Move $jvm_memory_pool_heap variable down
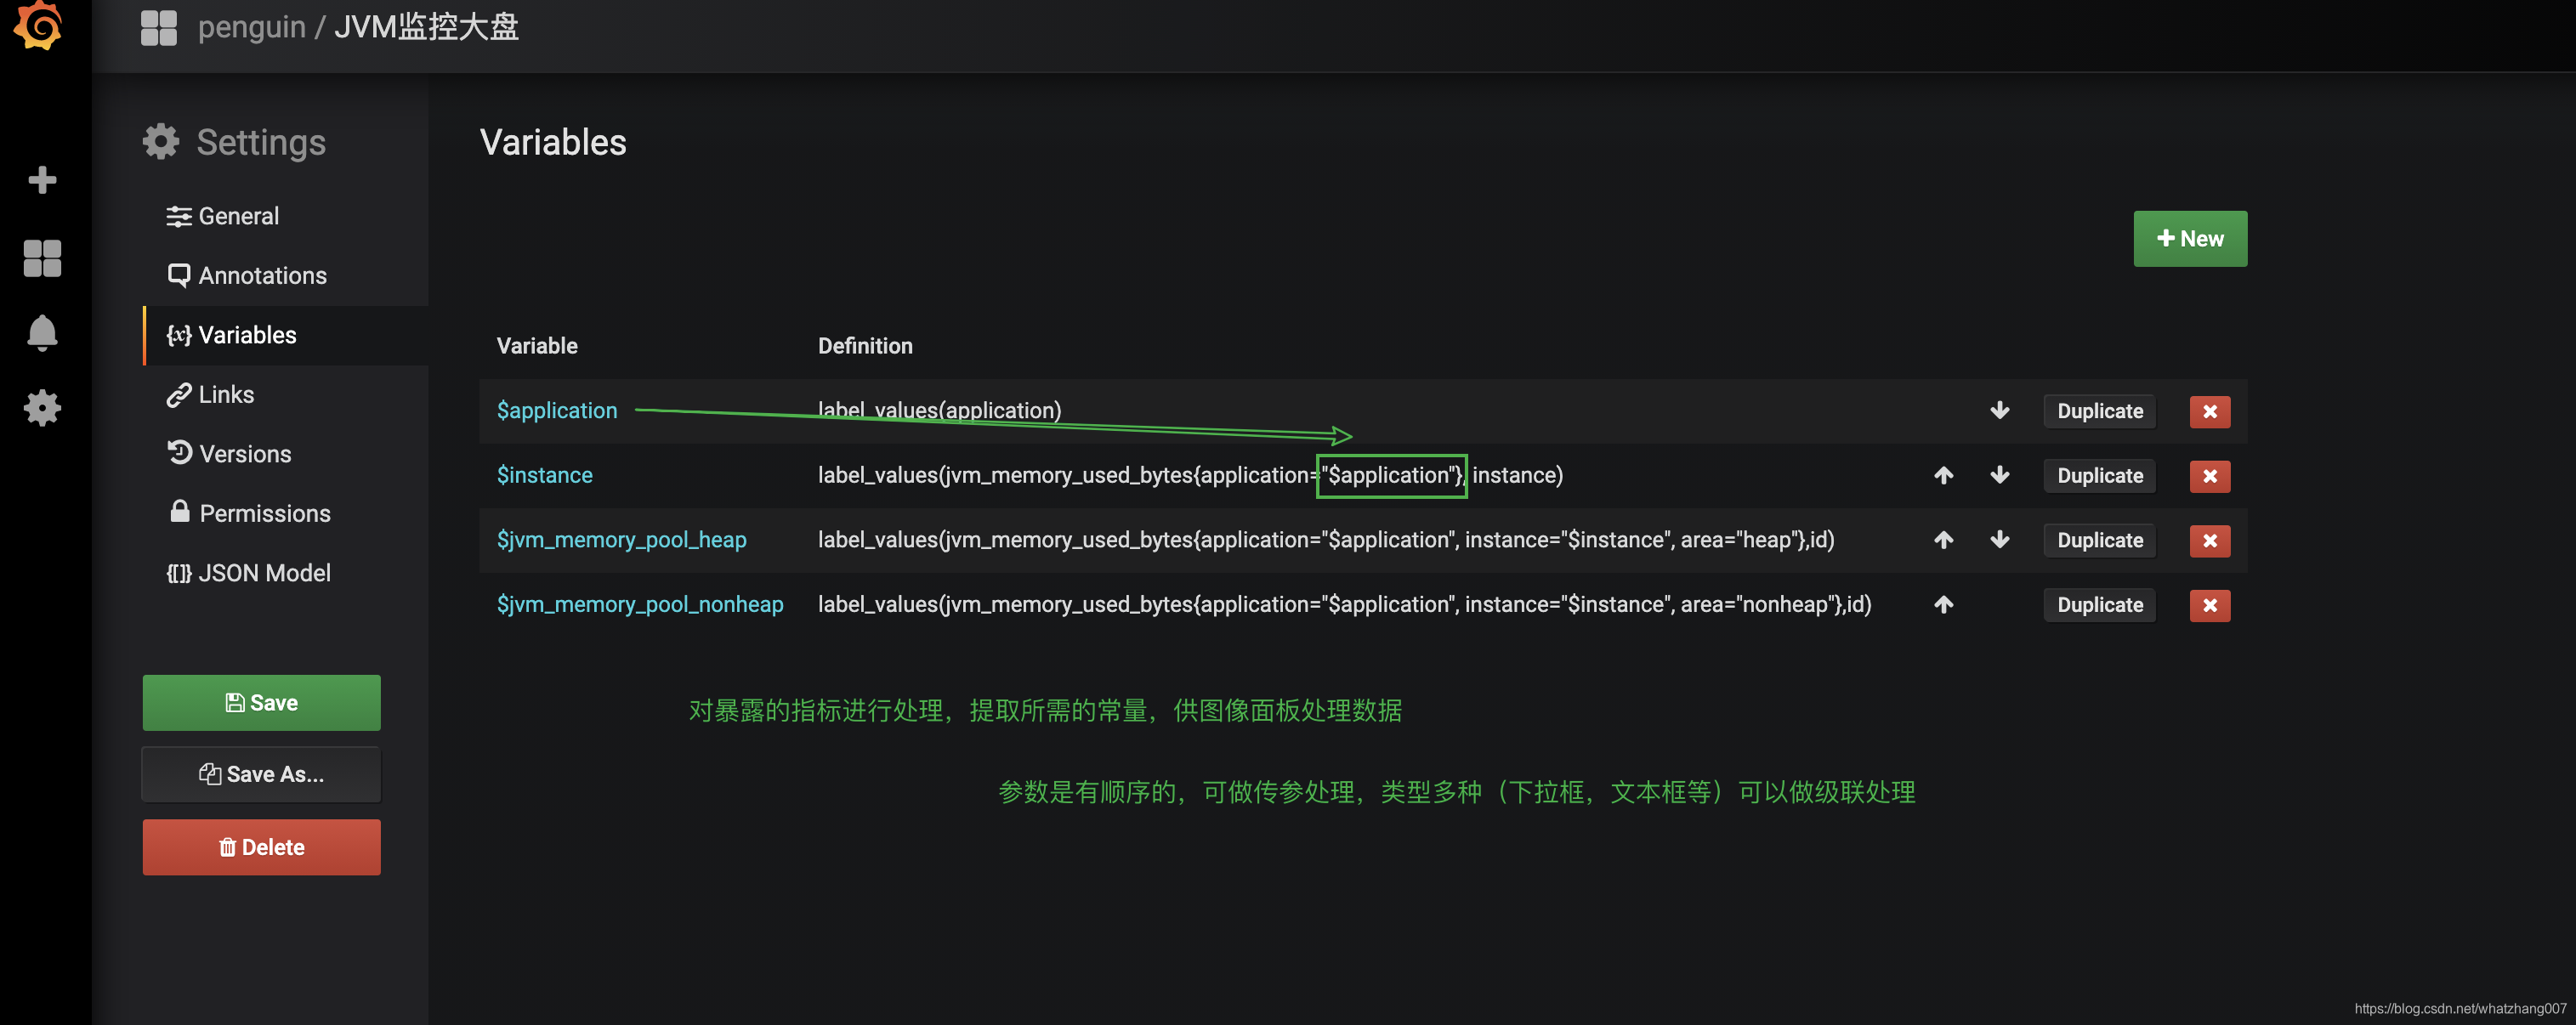The width and height of the screenshot is (2576, 1025). [1999, 540]
